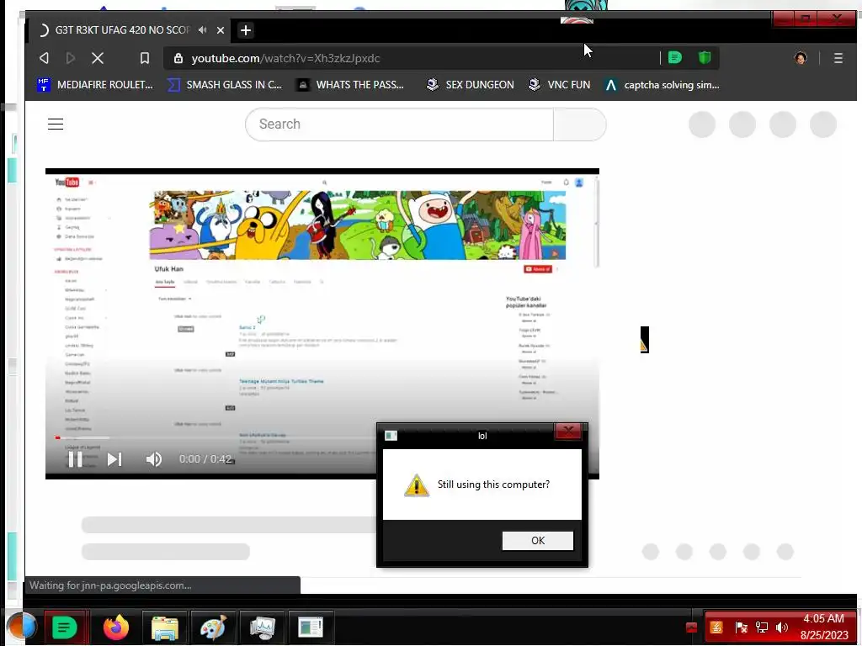Open the green chat extension icon in the toolbar
Image resolution: width=862 pixels, height=646 pixels.
pyautogui.click(x=674, y=57)
